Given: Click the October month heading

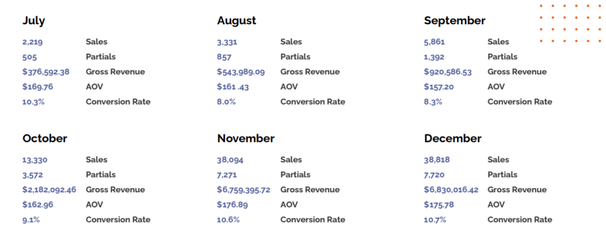Looking at the screenshot, I should (x=45, y=138).
